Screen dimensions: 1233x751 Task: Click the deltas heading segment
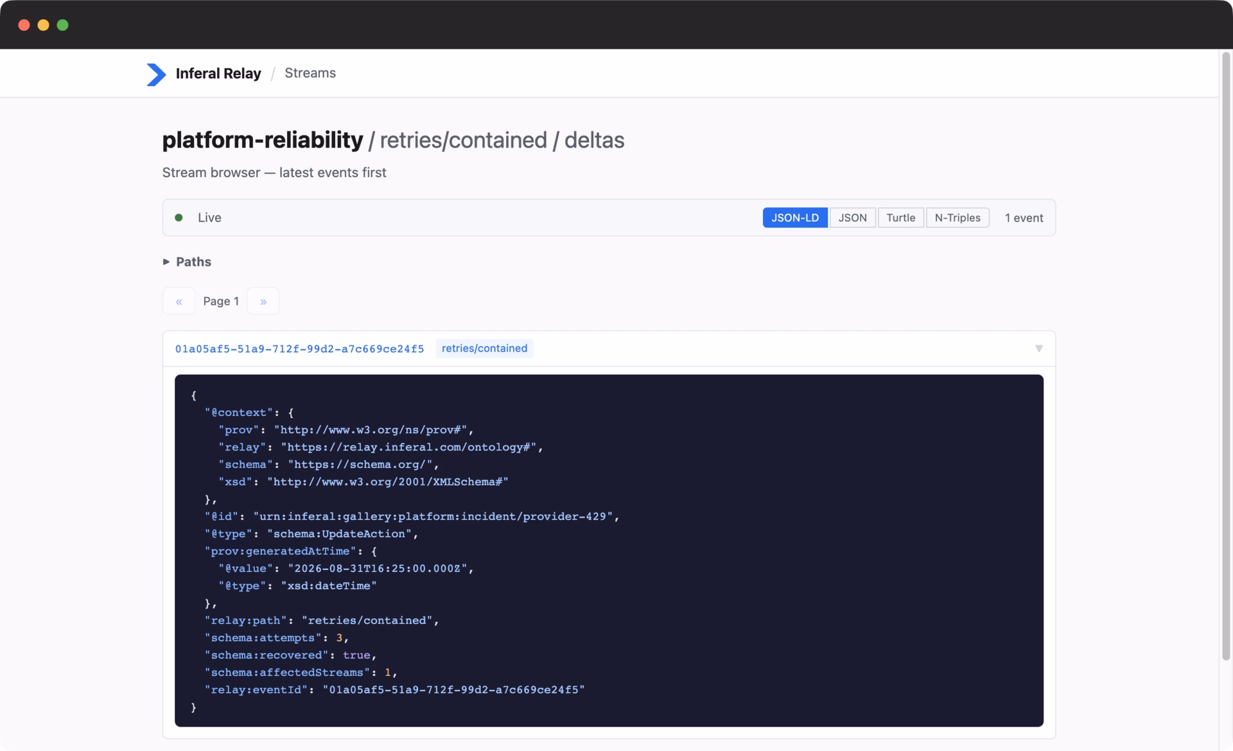point(594,140)
